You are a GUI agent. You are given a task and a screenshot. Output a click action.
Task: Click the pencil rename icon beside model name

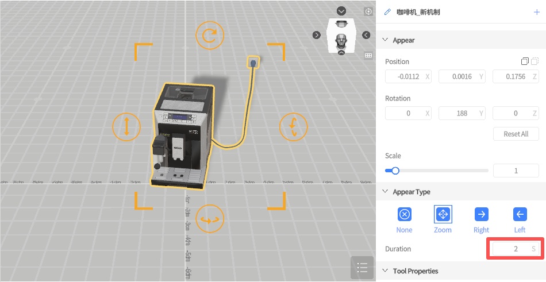point(387,11)
